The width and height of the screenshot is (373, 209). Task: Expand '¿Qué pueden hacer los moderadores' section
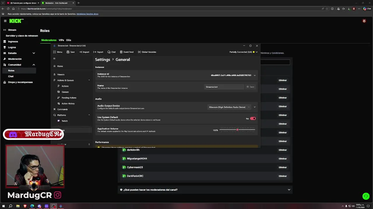(x=205, y=190)
